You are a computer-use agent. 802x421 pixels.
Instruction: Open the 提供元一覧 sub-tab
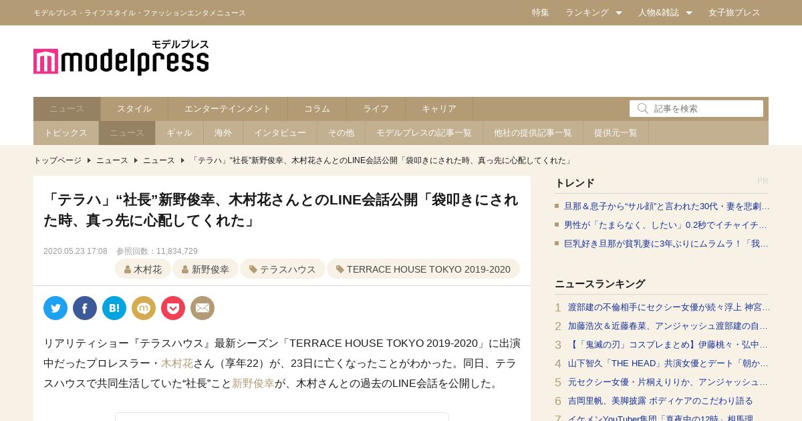(x=616, y=133)
